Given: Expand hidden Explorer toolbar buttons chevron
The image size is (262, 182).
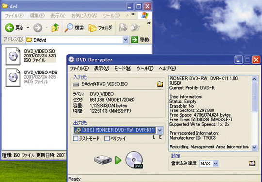Looking at the screenshot, I should point(149,23).
